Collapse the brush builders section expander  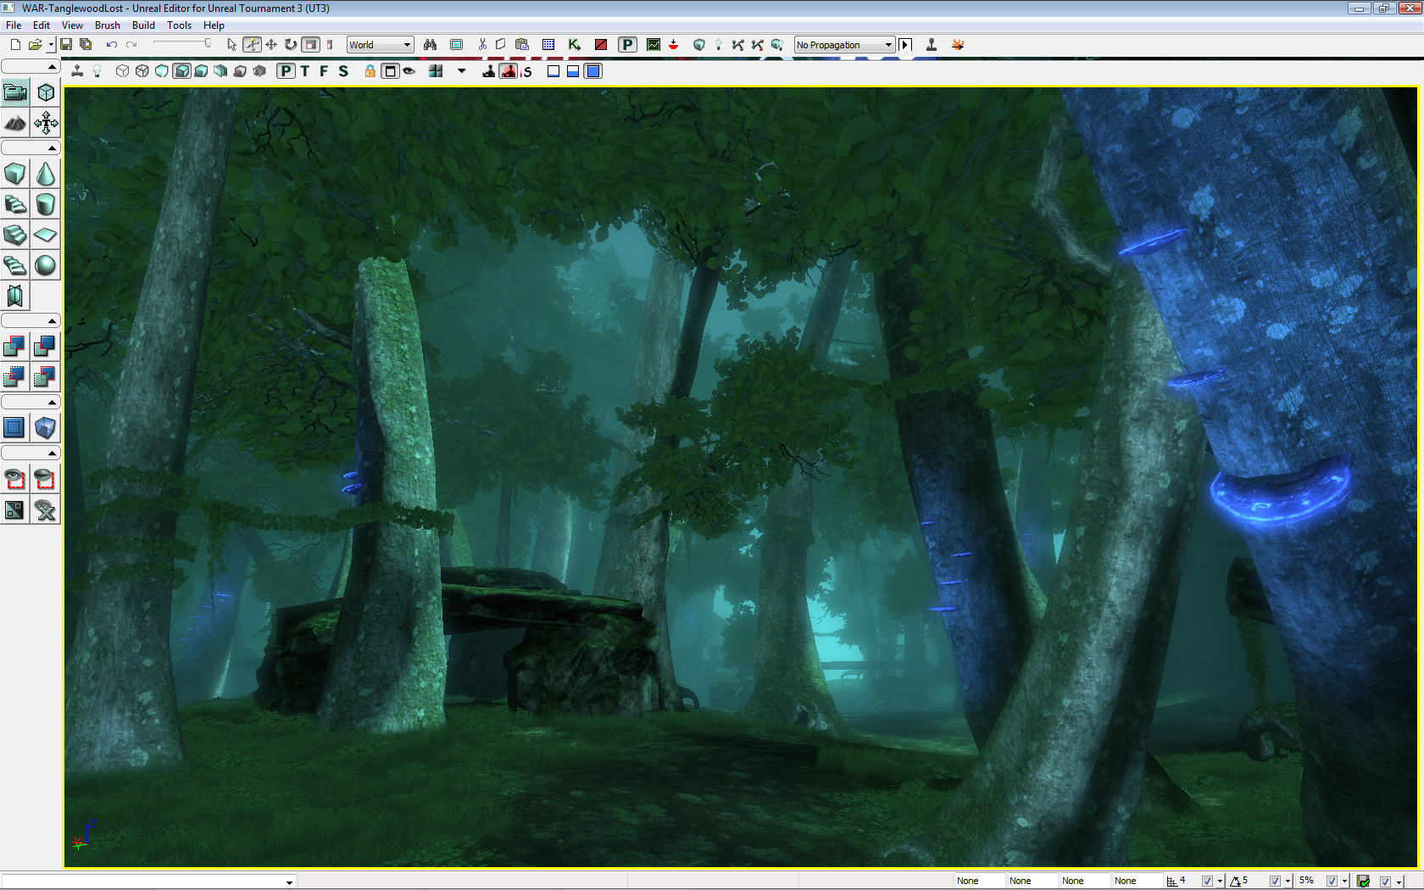click(x=31, y=148)
